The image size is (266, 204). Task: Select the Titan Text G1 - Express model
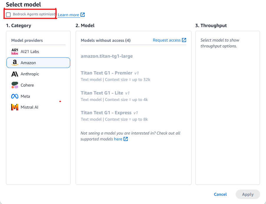pyautogui.click(x=106, y=112)
